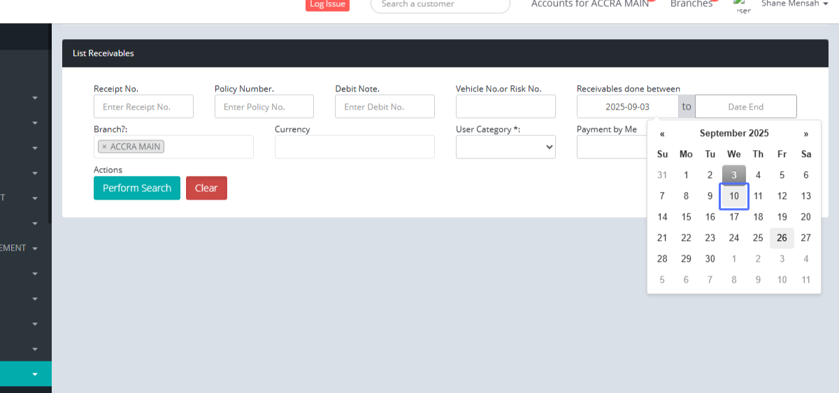Click the Search a customer field
Screen dimensions: 839x393
click(440, 5)
